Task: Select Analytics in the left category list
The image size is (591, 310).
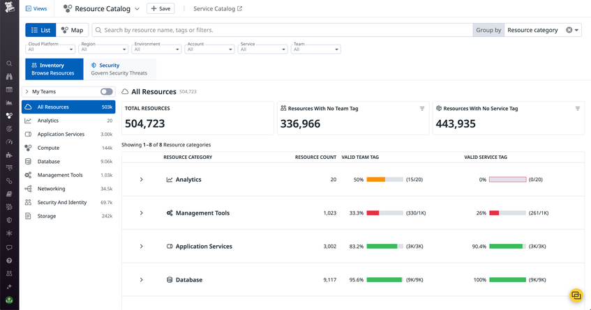Action: click(x=68, y=121)
